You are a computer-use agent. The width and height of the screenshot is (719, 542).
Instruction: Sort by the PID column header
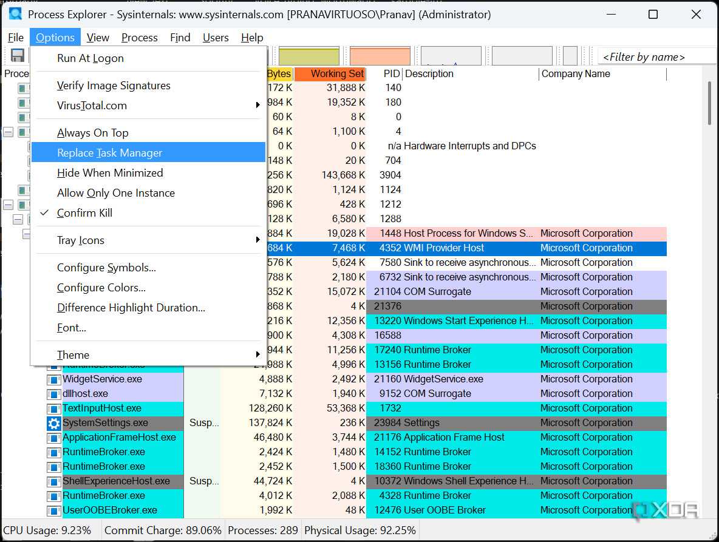(x=384, y=74)
